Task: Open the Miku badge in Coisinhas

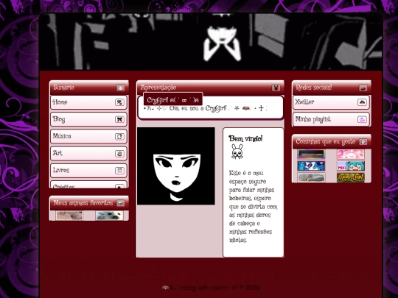Action: pyautogui.click(x=351, y=166)
